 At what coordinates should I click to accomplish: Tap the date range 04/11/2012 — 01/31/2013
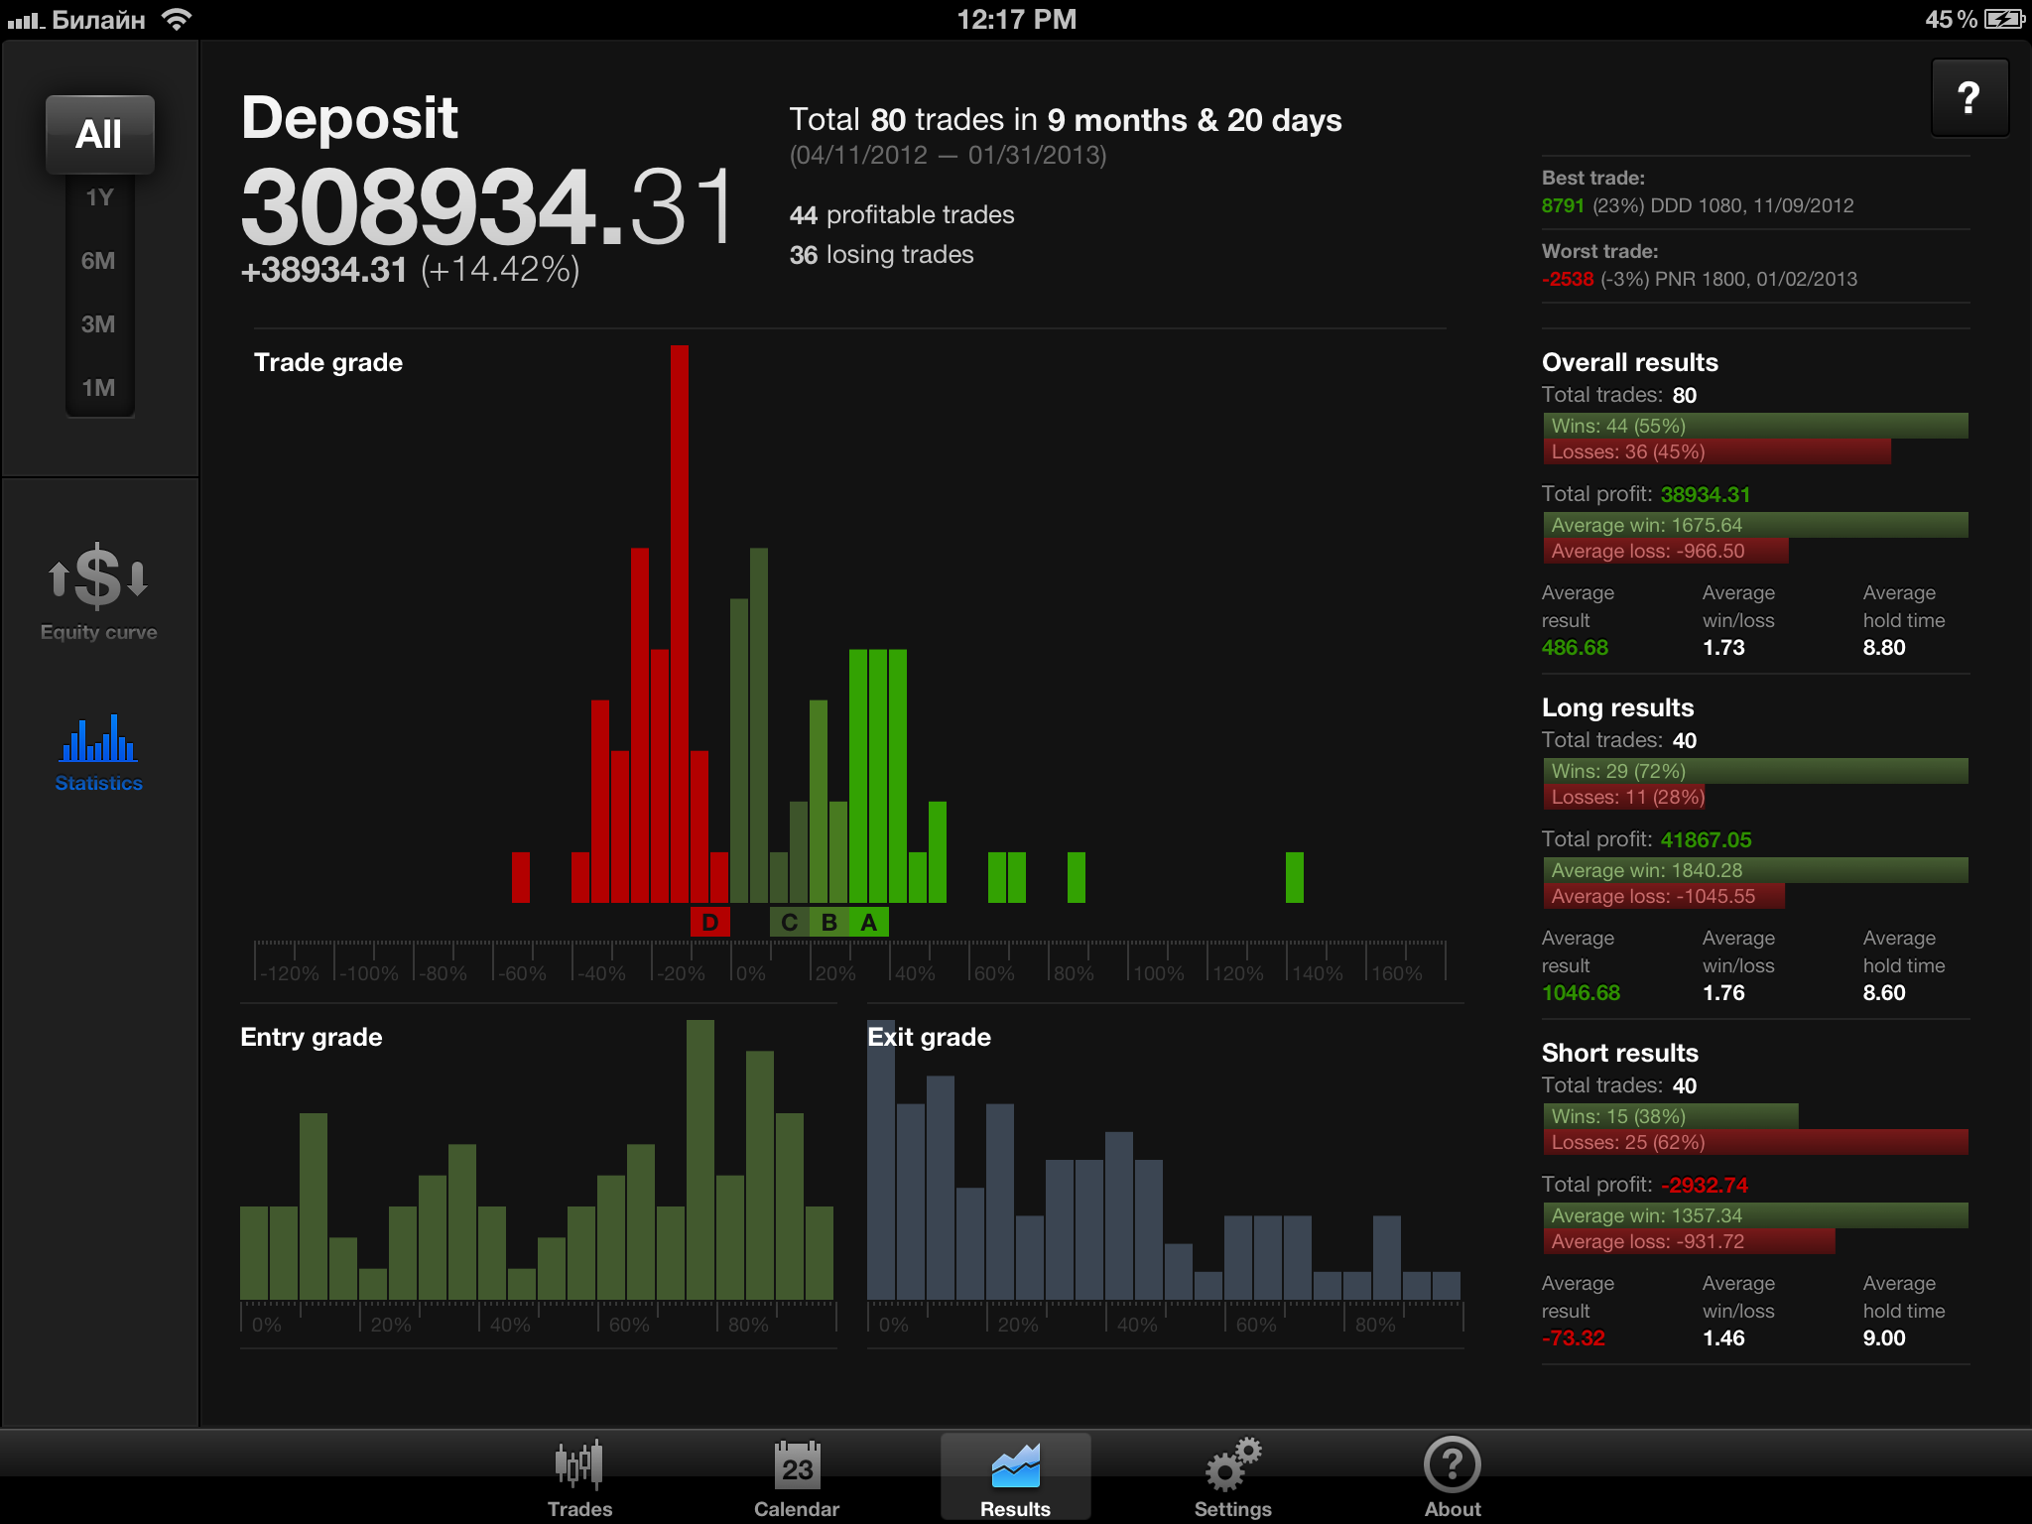coord(948,156)
